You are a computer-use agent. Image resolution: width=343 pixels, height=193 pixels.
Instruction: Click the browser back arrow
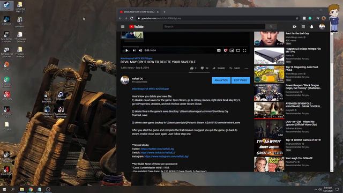tap(120, 18)
